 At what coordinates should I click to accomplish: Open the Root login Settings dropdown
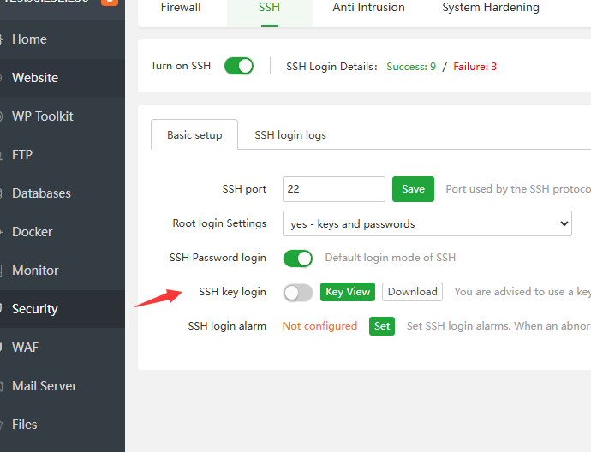[x=427, y=224]
